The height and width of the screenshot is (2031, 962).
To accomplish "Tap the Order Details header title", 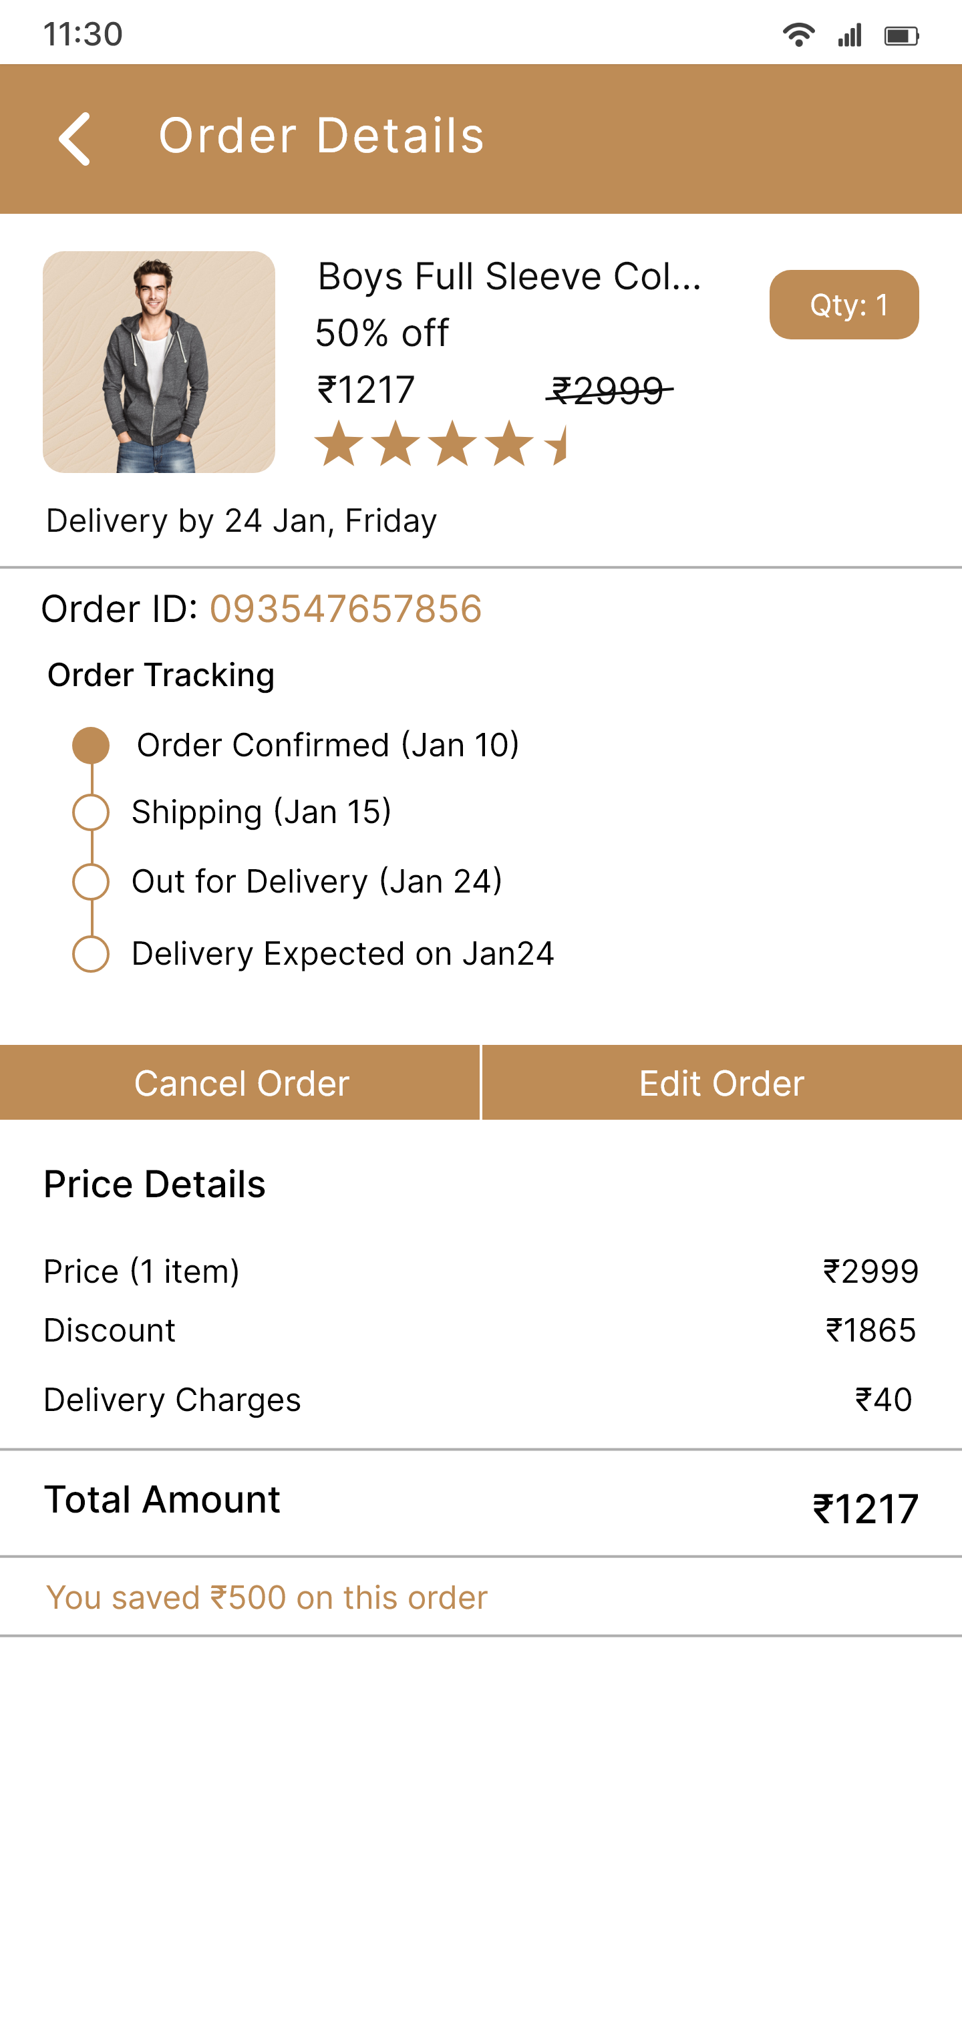I will coord(321,136).
